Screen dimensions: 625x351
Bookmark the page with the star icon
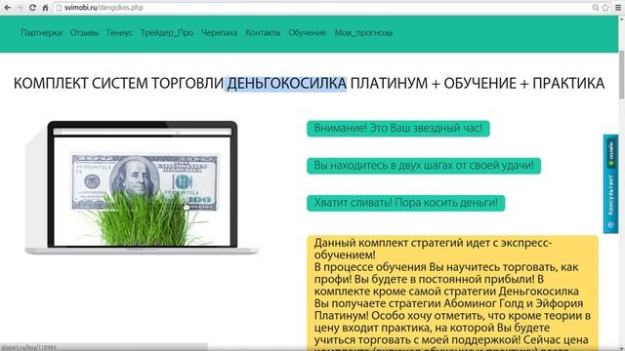click(605, 8)
